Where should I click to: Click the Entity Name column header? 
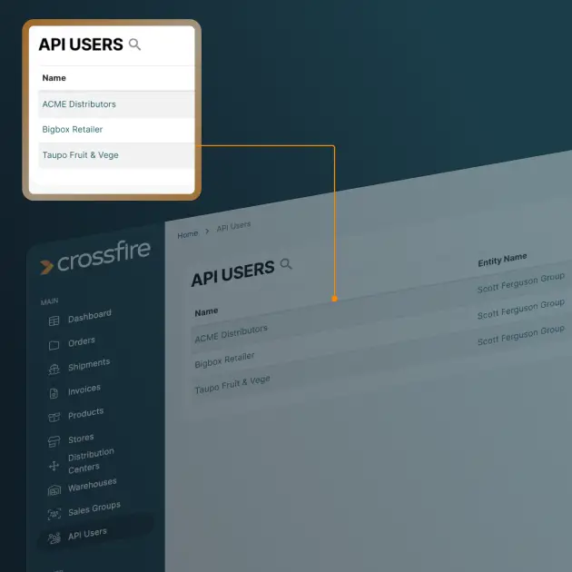click(x=502, y=260)
